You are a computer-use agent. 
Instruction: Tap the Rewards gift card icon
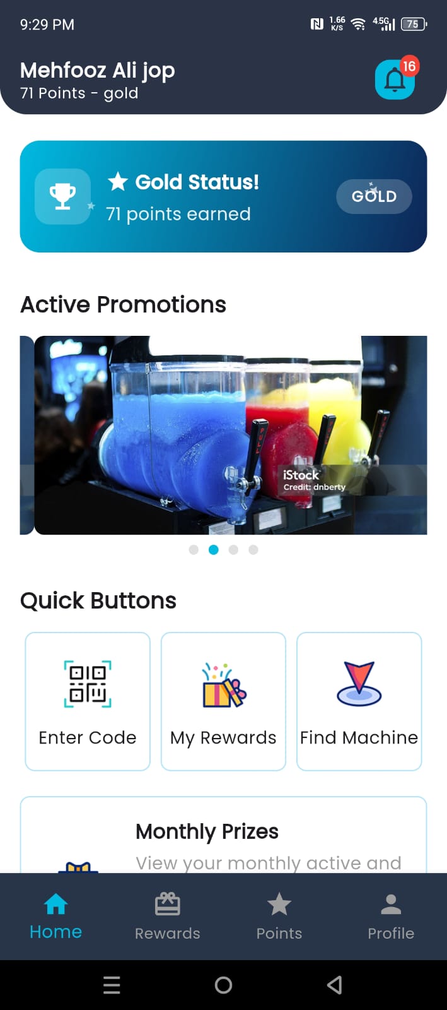click(x=168, y=904)
